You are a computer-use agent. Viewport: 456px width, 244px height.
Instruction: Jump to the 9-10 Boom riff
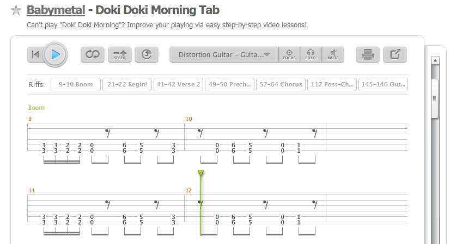point(76,84)
